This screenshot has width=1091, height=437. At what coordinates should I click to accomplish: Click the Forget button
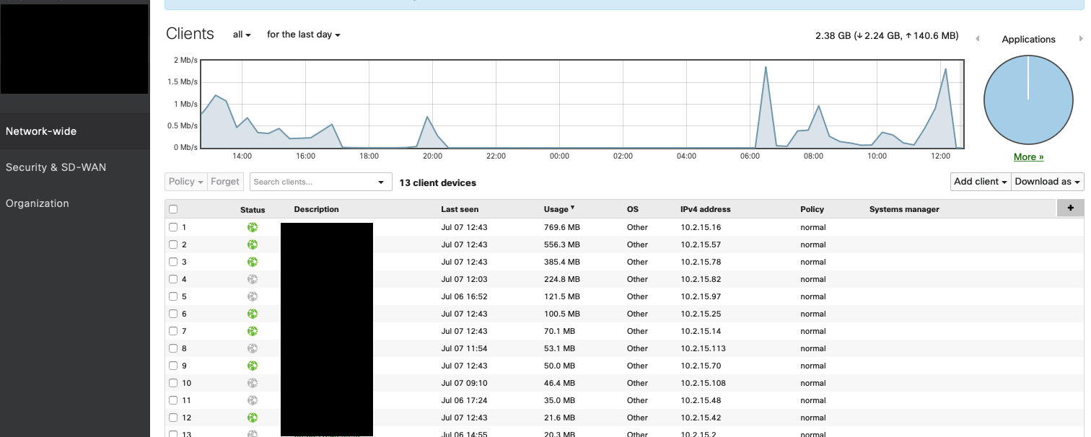[x=225, y=182]
